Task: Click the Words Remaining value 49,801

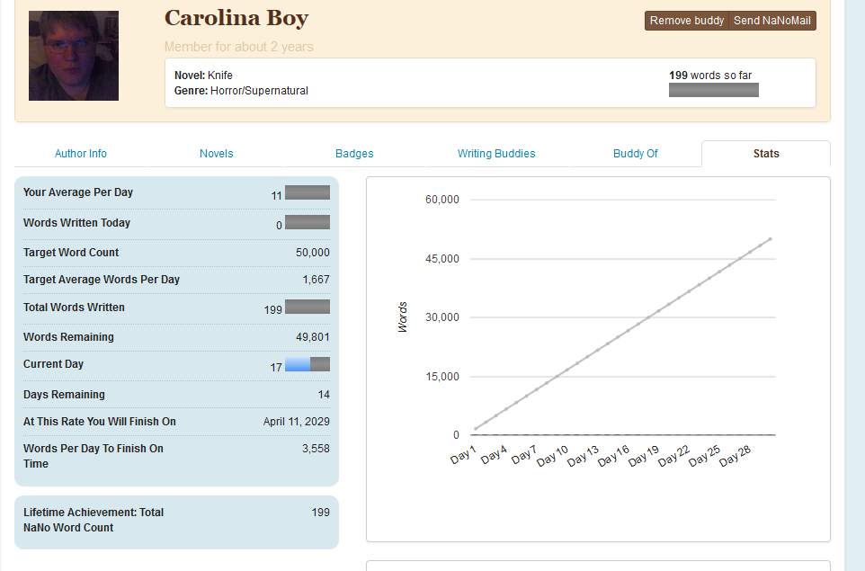Action: [313, 336]
